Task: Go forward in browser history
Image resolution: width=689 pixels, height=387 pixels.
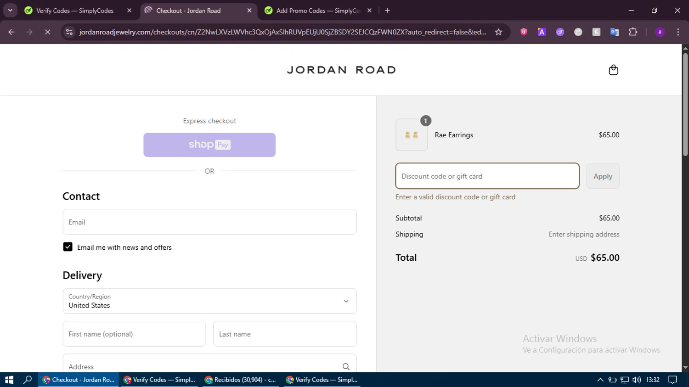Action: [29, 32]
